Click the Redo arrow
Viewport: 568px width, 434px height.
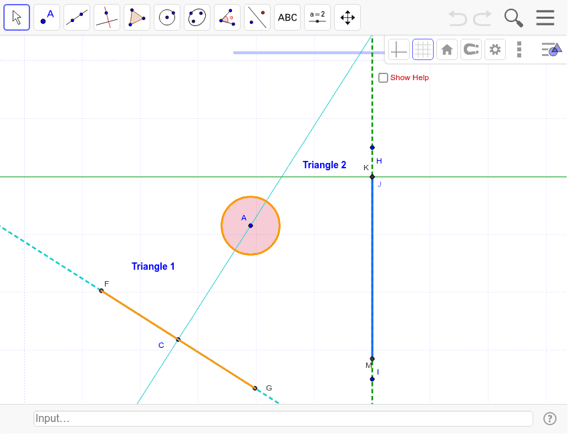coord(483,18)
